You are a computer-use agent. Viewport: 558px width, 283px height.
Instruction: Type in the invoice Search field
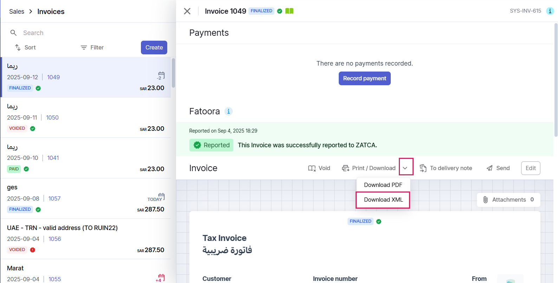pyautogui.click(x=88, y=33)
